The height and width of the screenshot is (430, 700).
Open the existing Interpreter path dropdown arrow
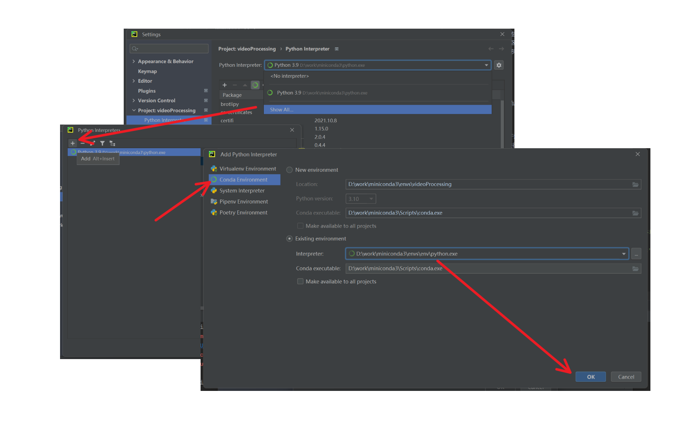coord(624,254)
